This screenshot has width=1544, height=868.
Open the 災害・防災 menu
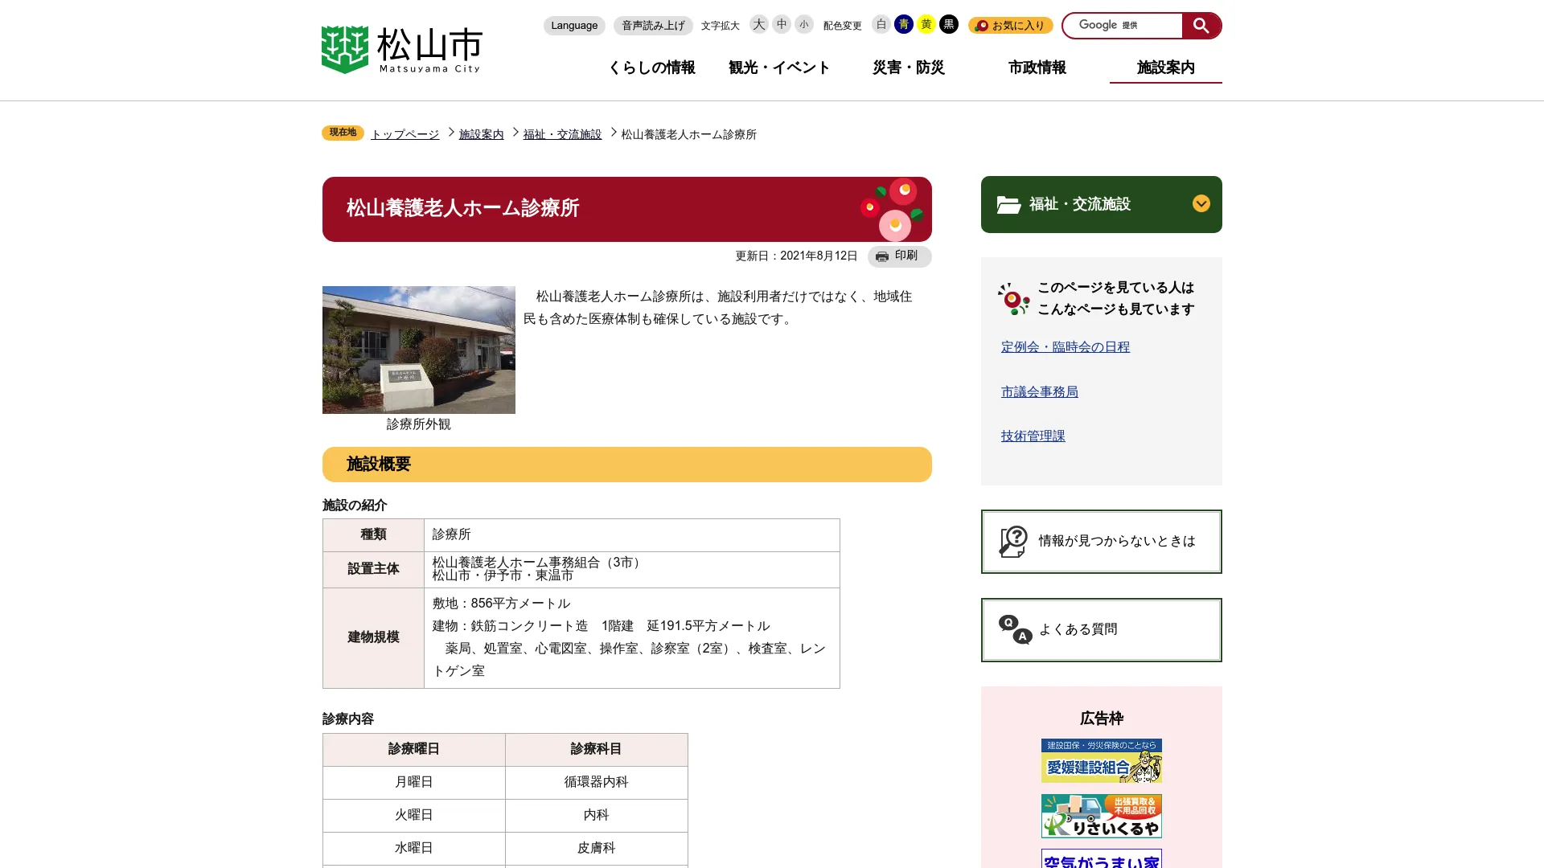[909, 68]
